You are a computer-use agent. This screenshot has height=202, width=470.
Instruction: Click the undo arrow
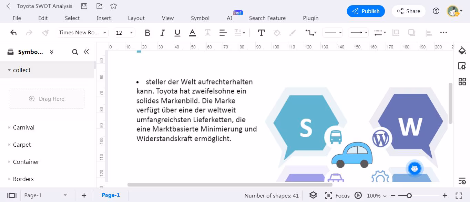pyautogui.click(x=13, y=33)
